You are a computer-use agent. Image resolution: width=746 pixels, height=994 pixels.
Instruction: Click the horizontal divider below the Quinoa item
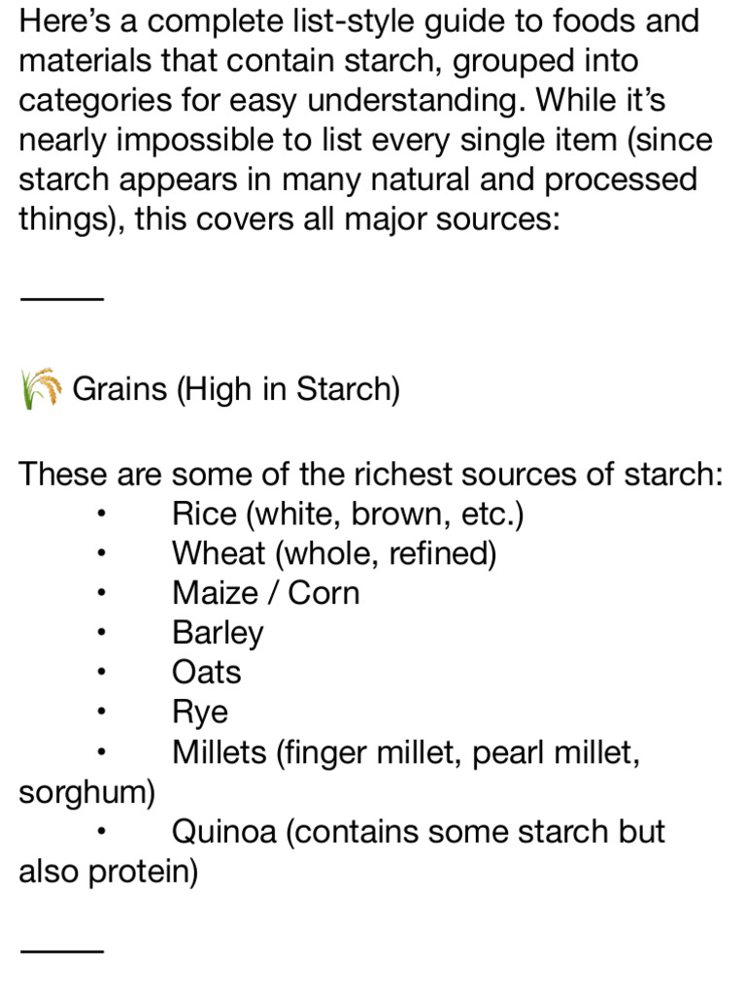61,949
